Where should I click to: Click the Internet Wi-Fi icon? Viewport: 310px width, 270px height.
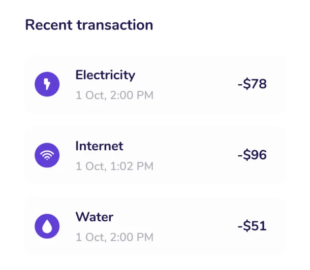47,155
